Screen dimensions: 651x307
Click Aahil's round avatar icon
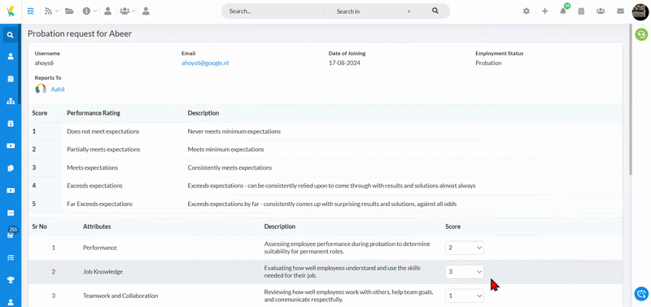point(41,90)
